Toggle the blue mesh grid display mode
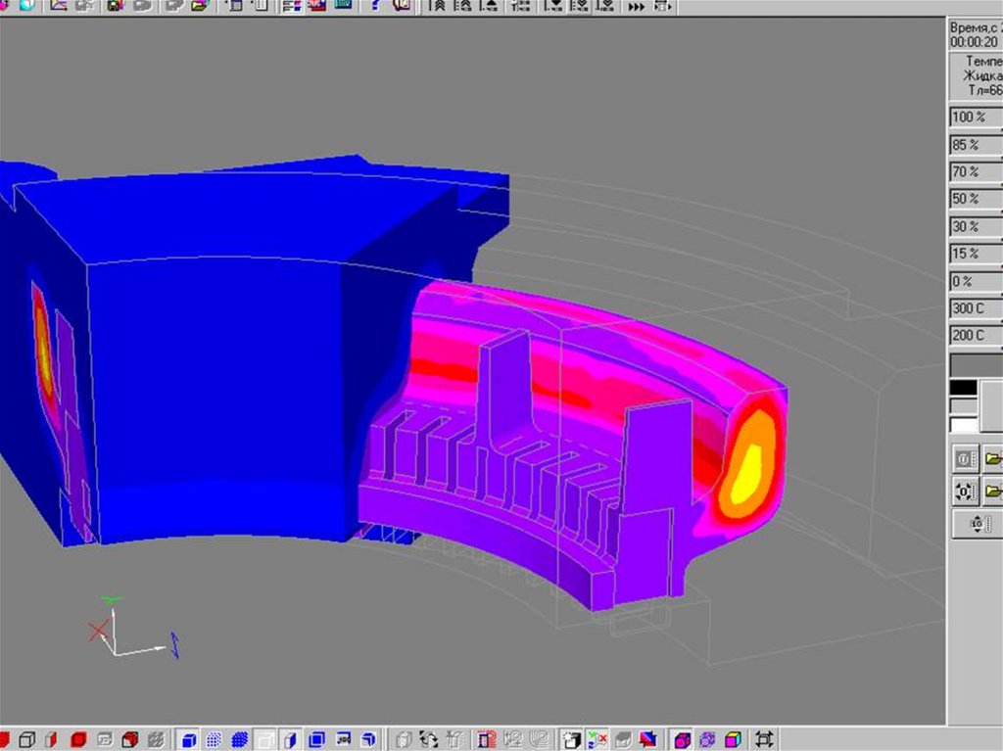The height and width of the screenshot is (751, 1003). tap(215, 739)
